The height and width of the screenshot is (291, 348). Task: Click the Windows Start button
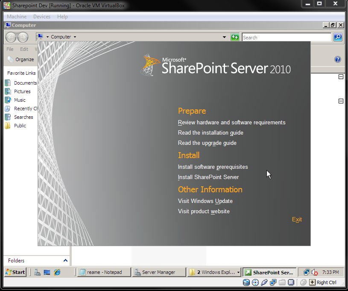tap(15, 272)
